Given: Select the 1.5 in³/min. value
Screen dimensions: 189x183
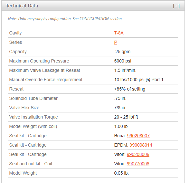Looking at the screenshot, I should (125, 70).
